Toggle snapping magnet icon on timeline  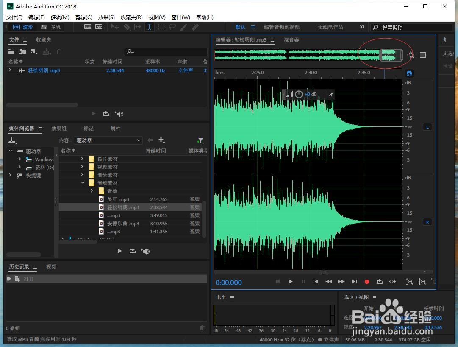[409, 73]
